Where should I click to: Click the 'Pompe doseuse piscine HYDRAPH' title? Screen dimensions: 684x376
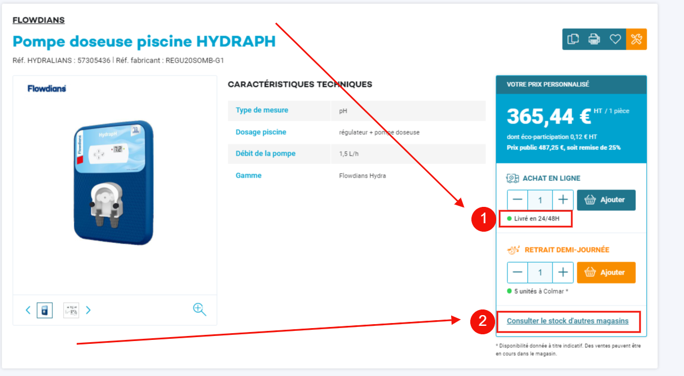[144, 41]
